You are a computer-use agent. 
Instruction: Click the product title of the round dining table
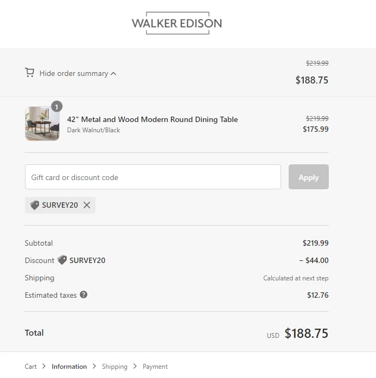[x=152, y=119]
